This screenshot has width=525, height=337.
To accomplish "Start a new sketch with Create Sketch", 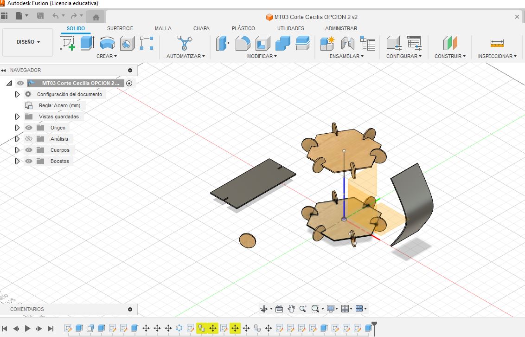I will [67, 43].
